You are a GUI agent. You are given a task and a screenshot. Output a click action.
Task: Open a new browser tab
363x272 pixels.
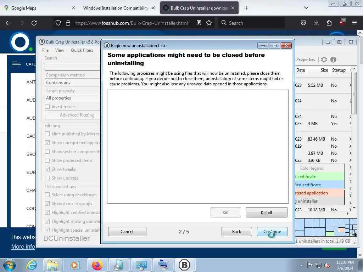pos(246,8)
